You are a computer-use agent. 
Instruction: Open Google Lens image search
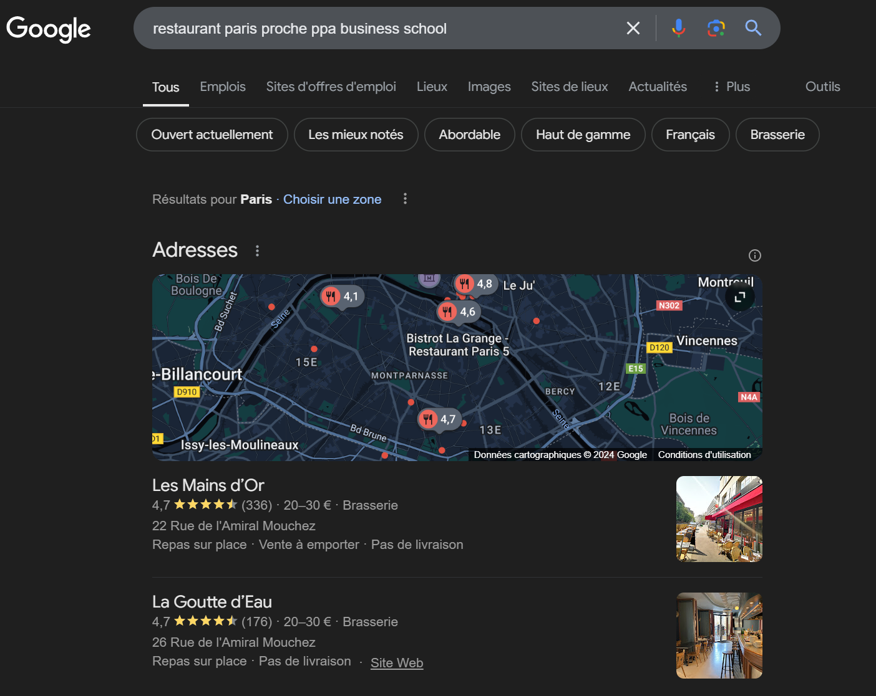tap(716, 28)
